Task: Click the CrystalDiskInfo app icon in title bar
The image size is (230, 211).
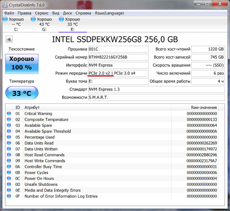Action: (5, 5)
